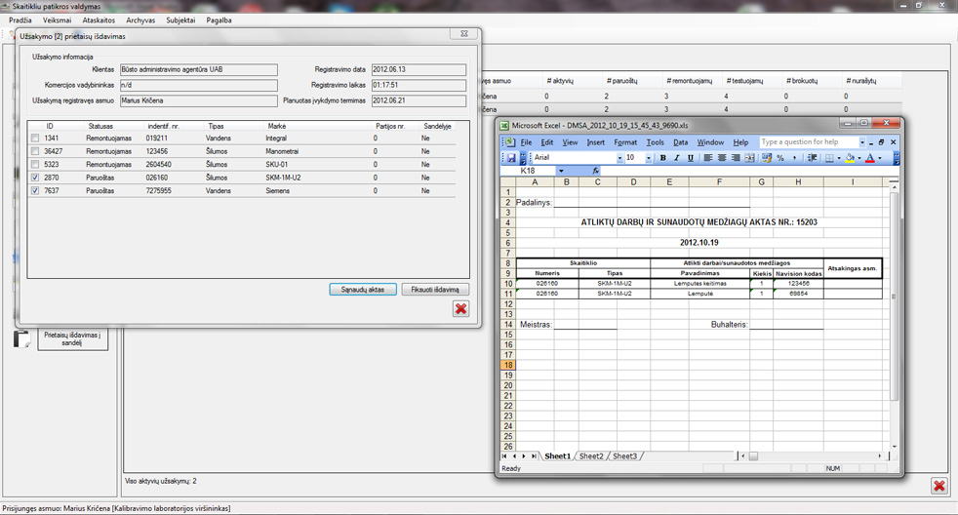Viewport: 958px width, 515px height.
Task: Open the Arial font name dropdown
Action: tap(619, 158)
